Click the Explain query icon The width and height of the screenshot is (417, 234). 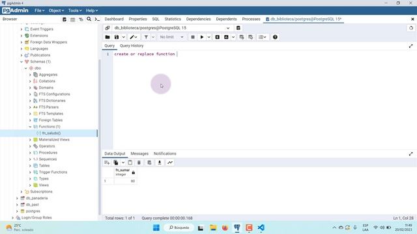[x=217, y=37]
